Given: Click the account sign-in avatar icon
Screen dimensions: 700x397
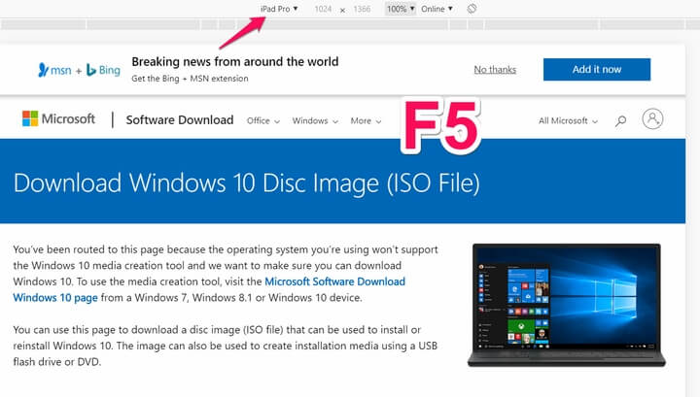Looking at the screenshot, I should [652, 119].
